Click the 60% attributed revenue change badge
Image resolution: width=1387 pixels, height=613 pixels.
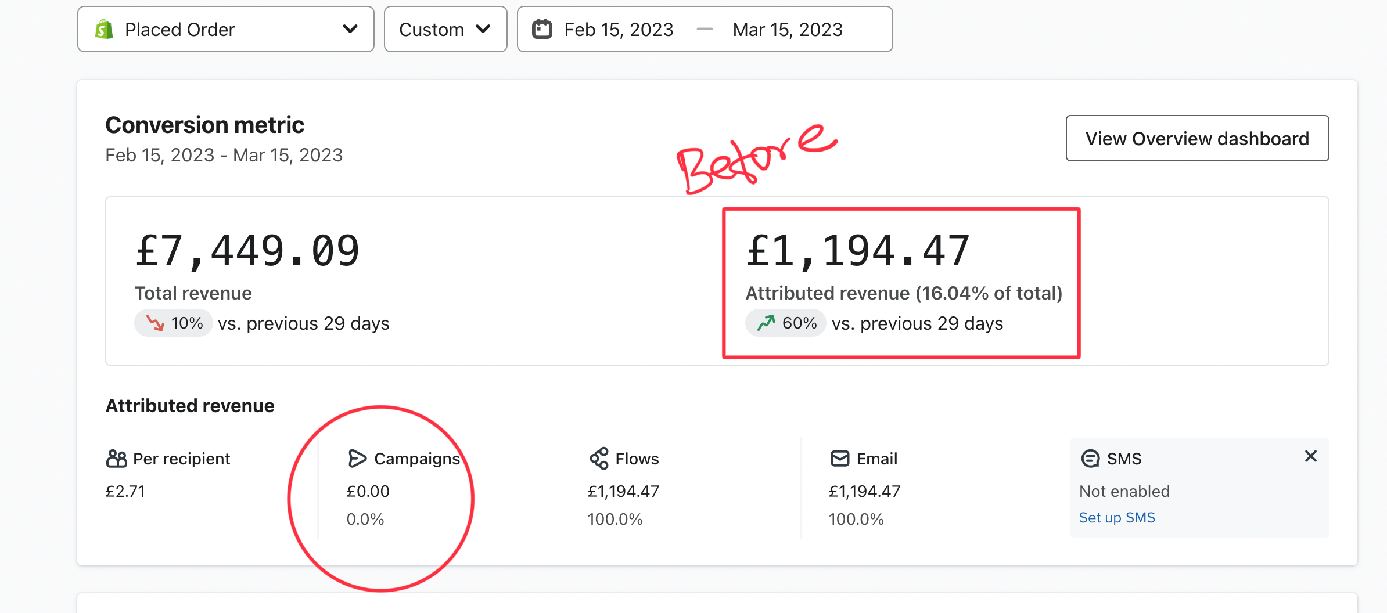(x=786, y=323)
